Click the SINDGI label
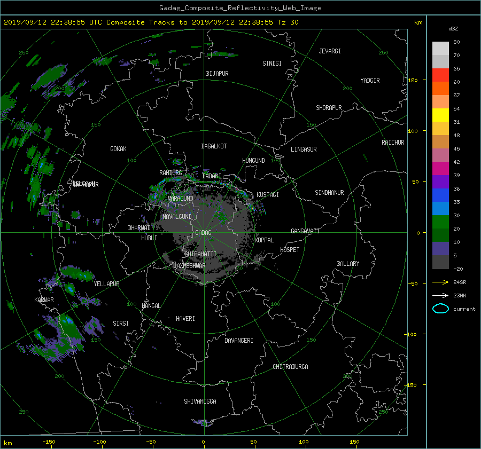Image resolution: width=481 pixels, height=449 pixels. tap(272, 64)
